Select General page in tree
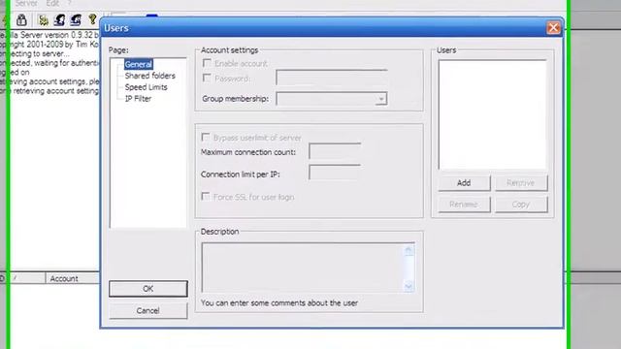The width and height of the screenshot is (621, 349). click(138, 64)
